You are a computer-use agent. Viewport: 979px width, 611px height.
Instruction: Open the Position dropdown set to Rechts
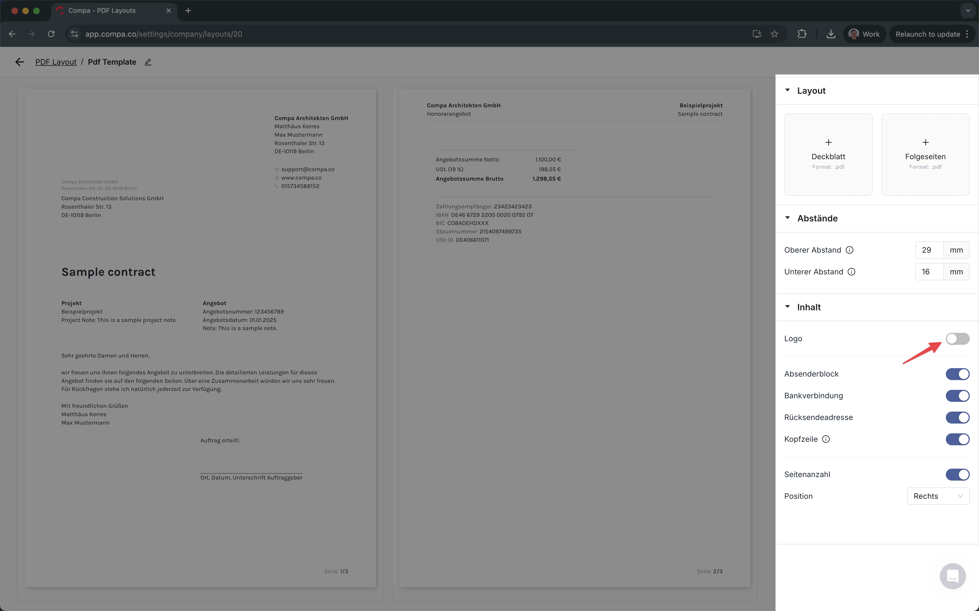(x=938, y=496)
